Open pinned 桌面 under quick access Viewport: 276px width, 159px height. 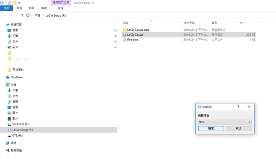tap(15, 30)
